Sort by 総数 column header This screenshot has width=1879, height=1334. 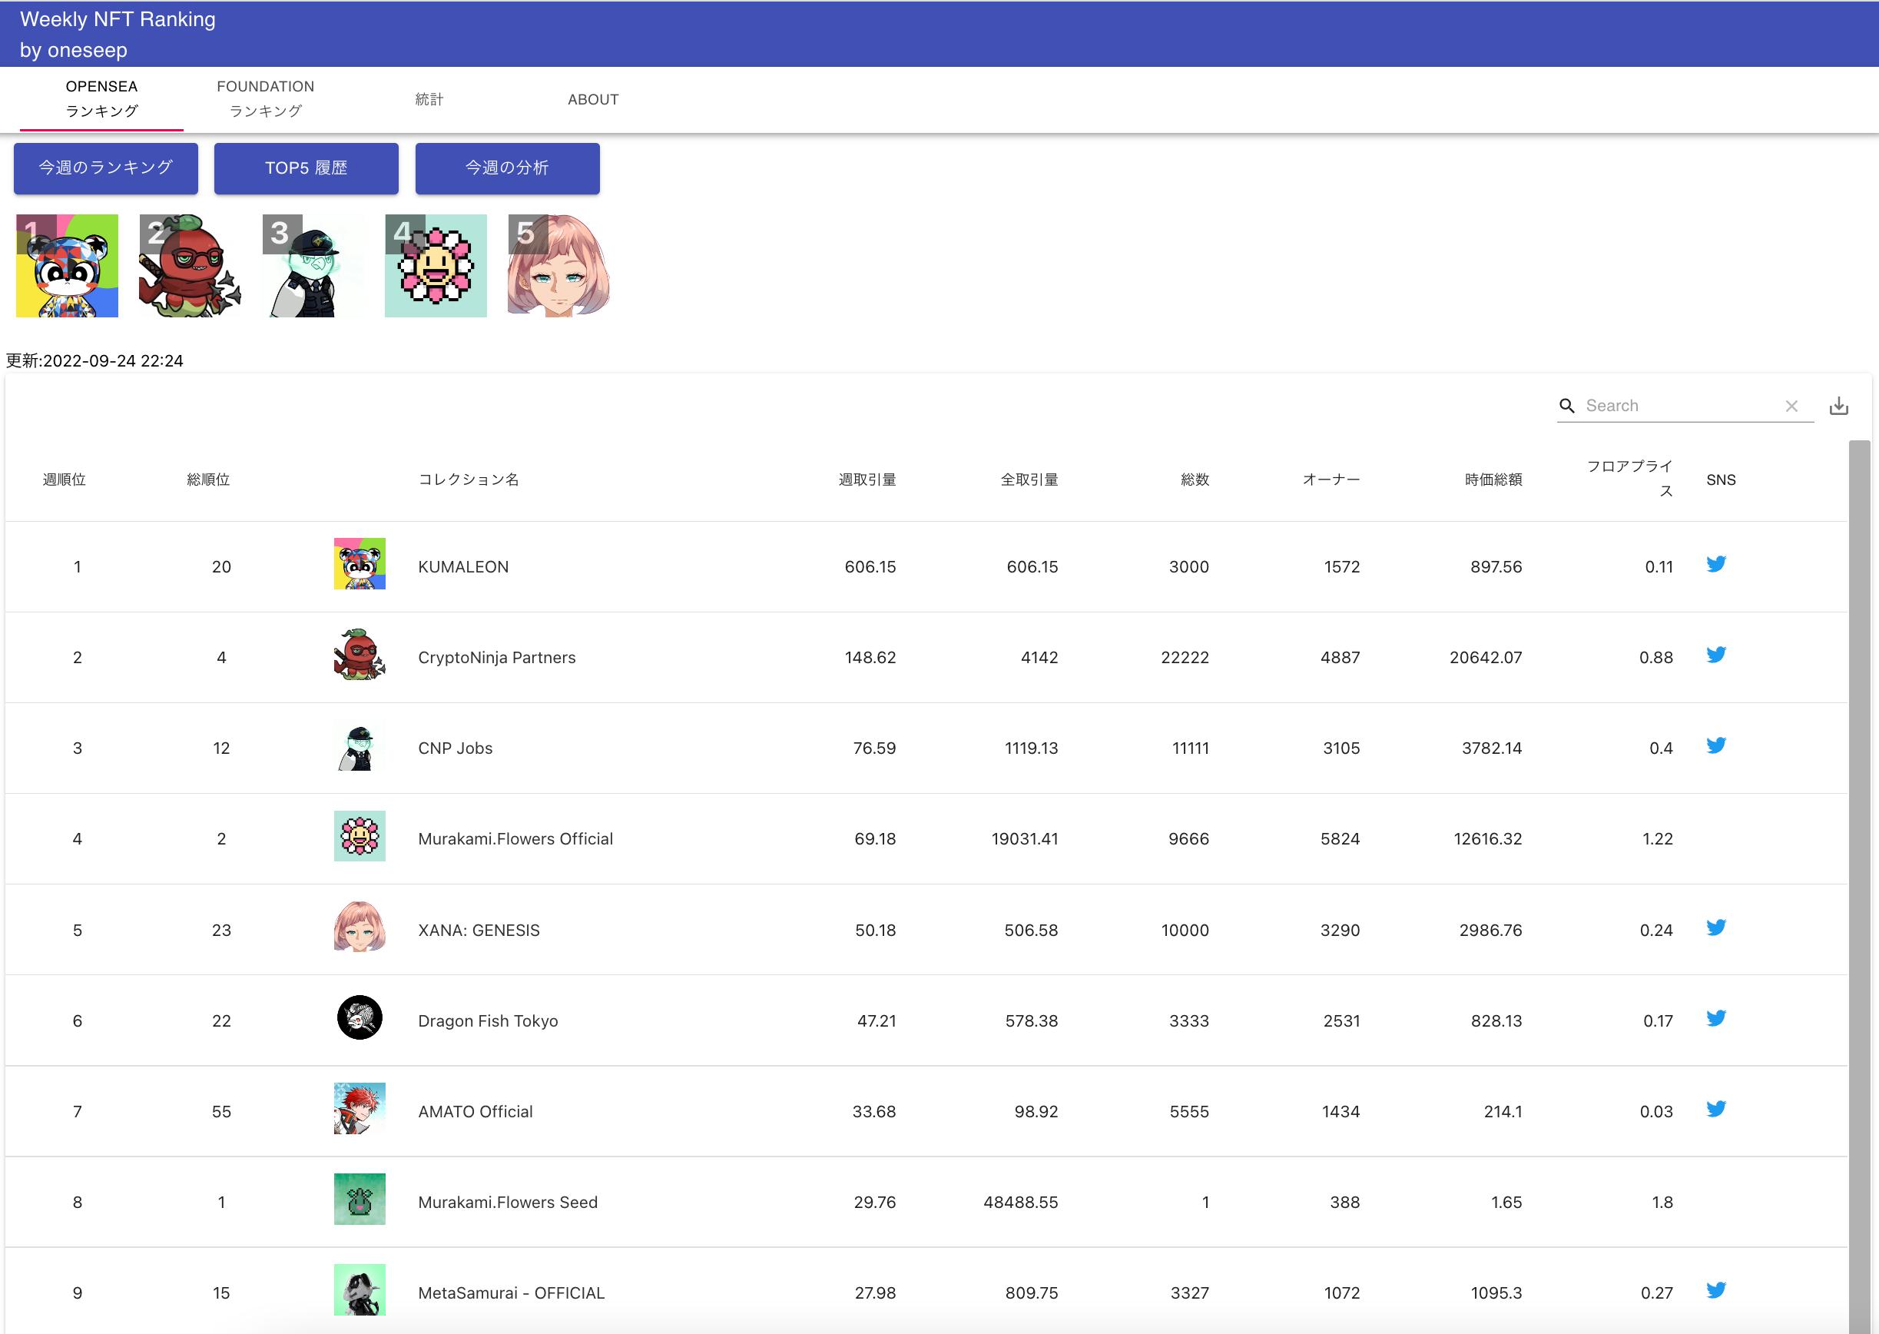pos(1195,480)
